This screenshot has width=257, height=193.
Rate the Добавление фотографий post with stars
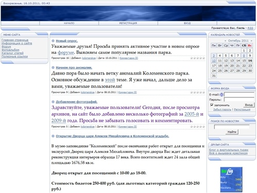click(x=197, y=127)
